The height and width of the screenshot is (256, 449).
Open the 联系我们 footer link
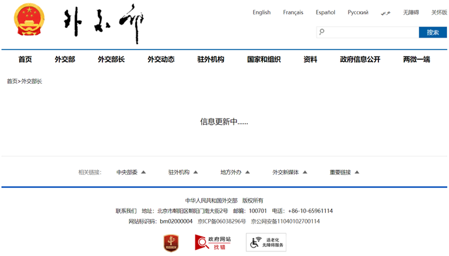coord(126,211)
